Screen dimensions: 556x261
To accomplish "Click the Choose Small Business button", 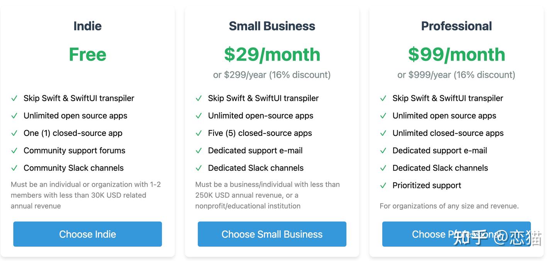I will tap(272, 234).
